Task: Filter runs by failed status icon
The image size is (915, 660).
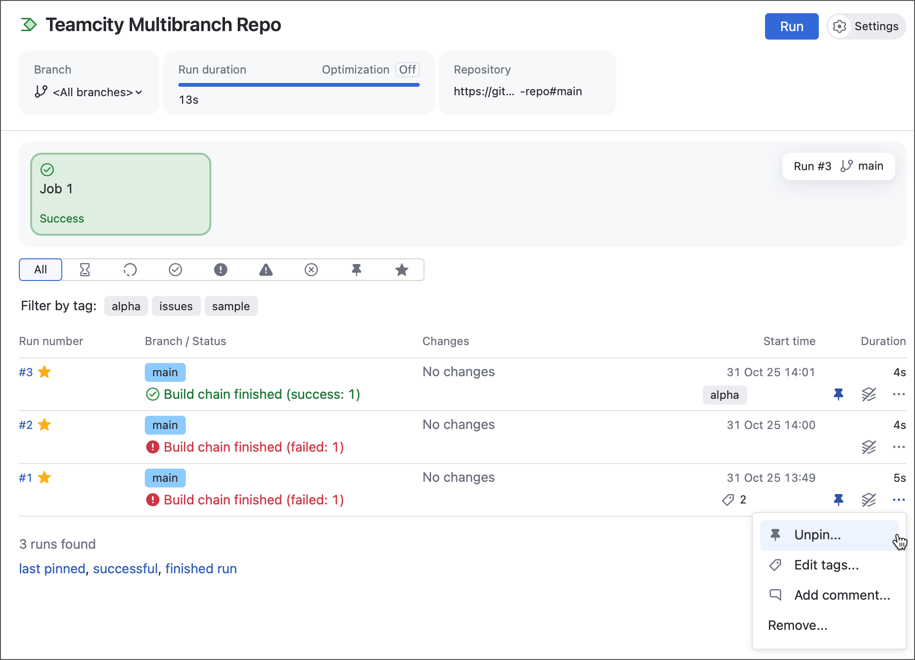Action: tap(221, 270)
